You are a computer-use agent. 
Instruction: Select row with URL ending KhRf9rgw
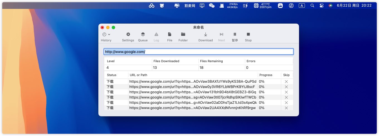[x=198, y=108]
